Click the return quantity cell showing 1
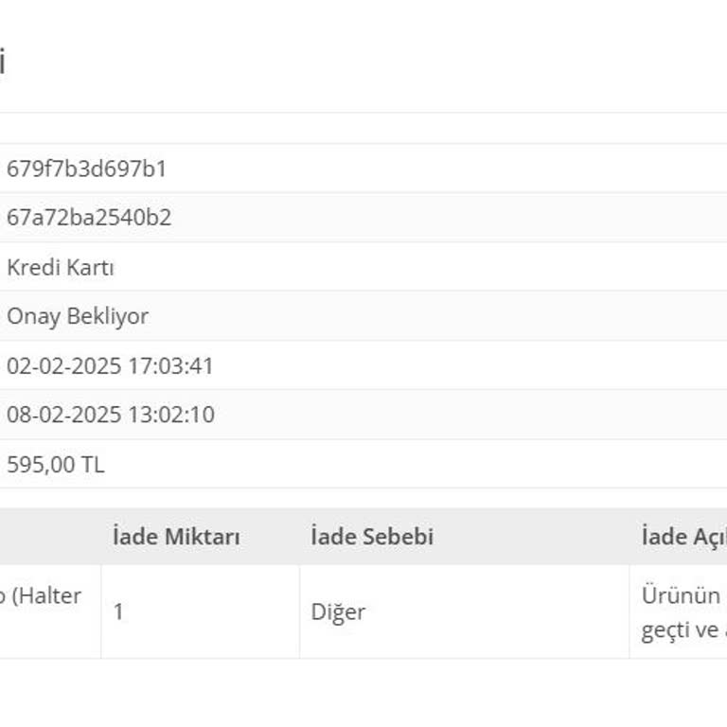Viewport: 727px width, 727px height. pyautogui.click(x=118, y=612)
